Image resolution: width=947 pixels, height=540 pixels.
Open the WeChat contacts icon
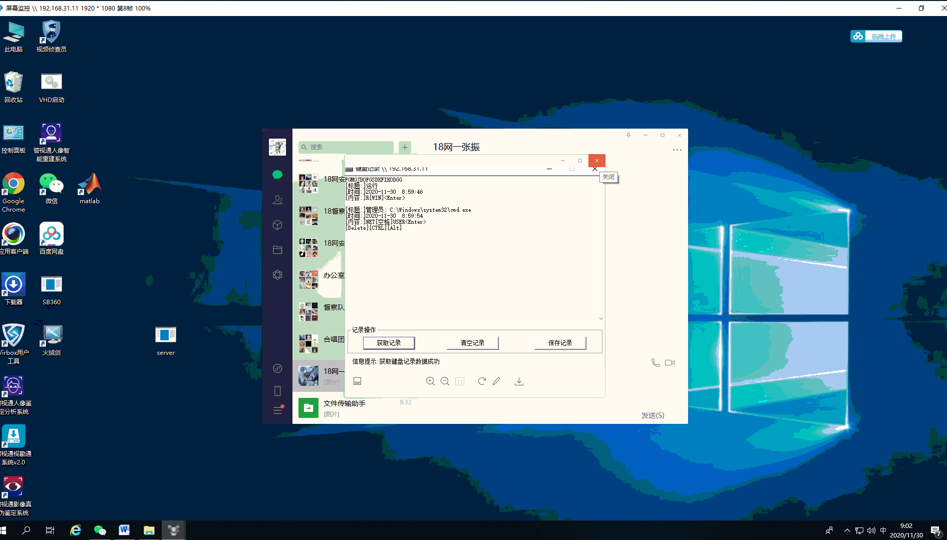(277, 200)
